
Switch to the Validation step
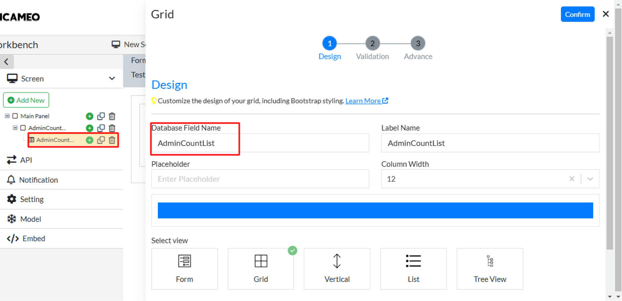click(x=372, y=43)
